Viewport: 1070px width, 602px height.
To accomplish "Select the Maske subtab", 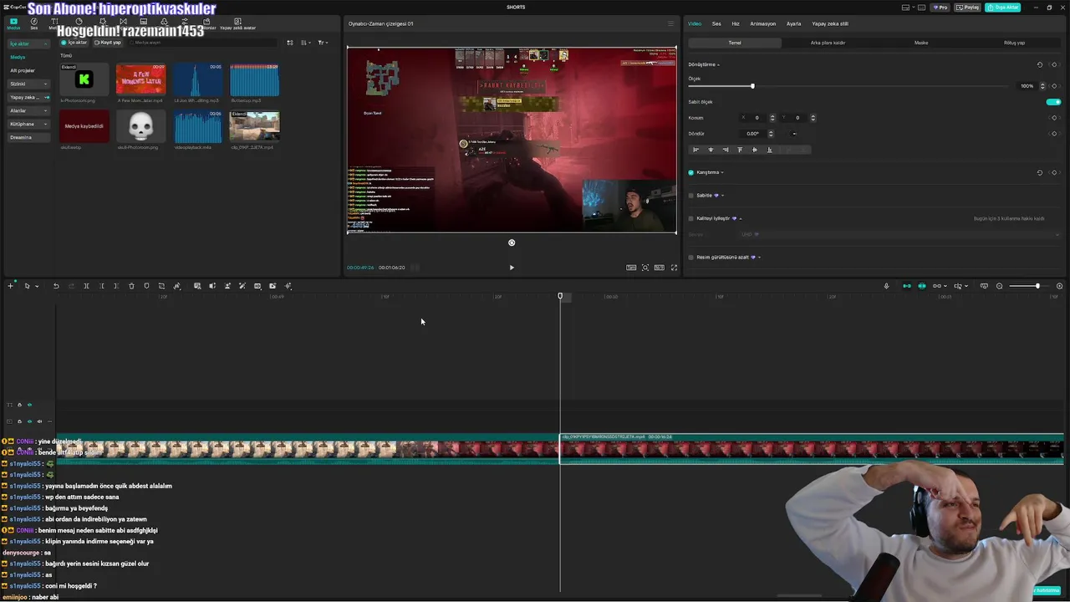I will coord(921,43).
